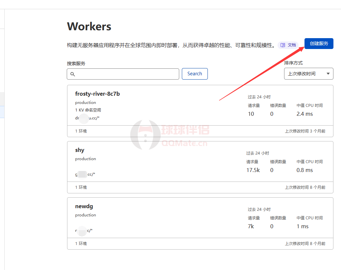Click the 1 环境 footer of newdg

point(81,243)
